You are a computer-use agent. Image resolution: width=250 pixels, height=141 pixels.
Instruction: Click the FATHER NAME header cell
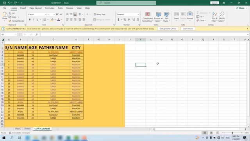[53, 47]
